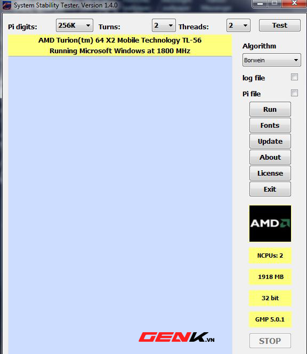Click the AMD logo image
This screenshot has width=307, height=354.
click(x=270, y=224)
